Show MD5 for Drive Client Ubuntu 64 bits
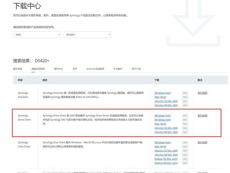 [x=185, y=132]
